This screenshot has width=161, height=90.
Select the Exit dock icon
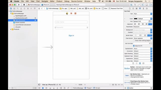point(75,13)
